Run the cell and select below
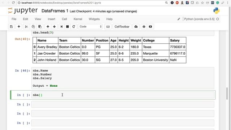Image resolution: width=231 pixels, height=130 pixels. pos(62,27)
